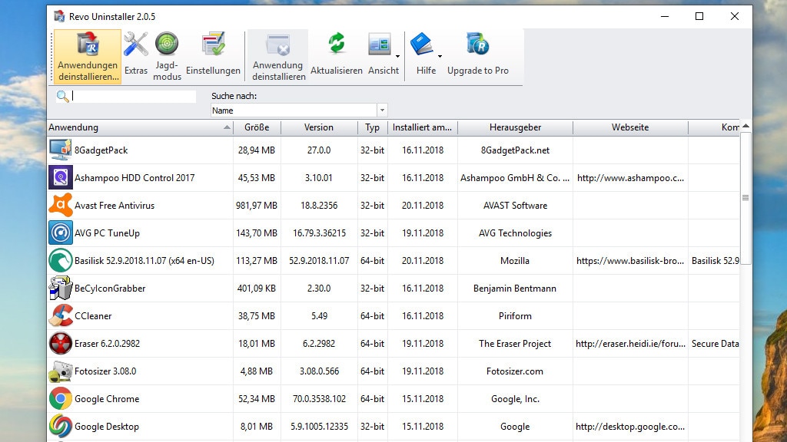Select the Eraser 6.2.0.2982 icon
Screen dimensions: 787x442
click(x=60, y=343)
